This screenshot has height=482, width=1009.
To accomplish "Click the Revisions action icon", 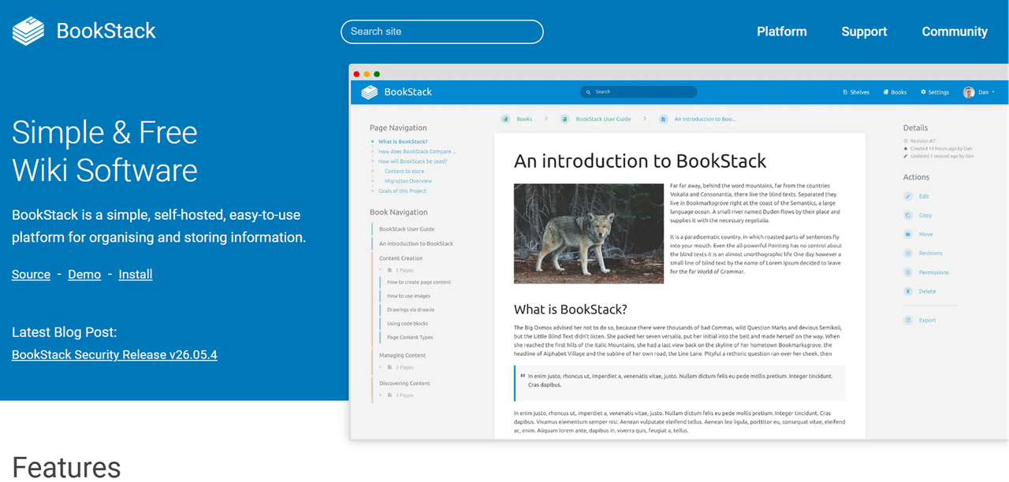I will pyautogui.click(x=908, y=253).
